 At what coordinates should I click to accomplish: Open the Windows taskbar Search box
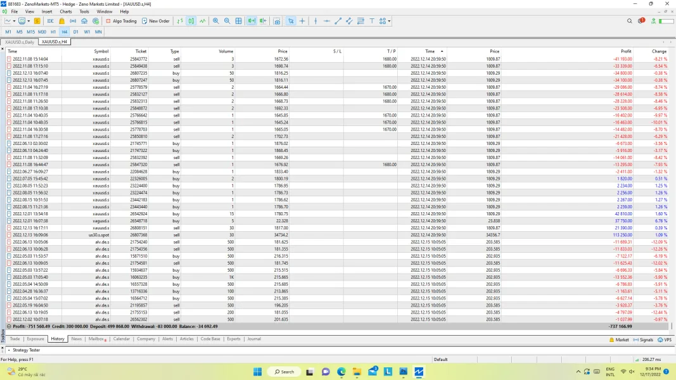coord(283,372)
